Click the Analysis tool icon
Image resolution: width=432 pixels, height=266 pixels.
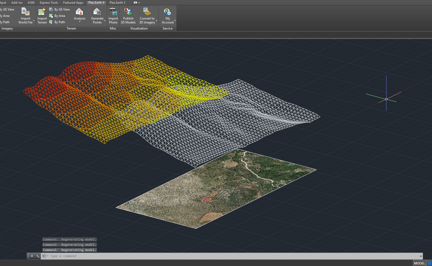79,12
